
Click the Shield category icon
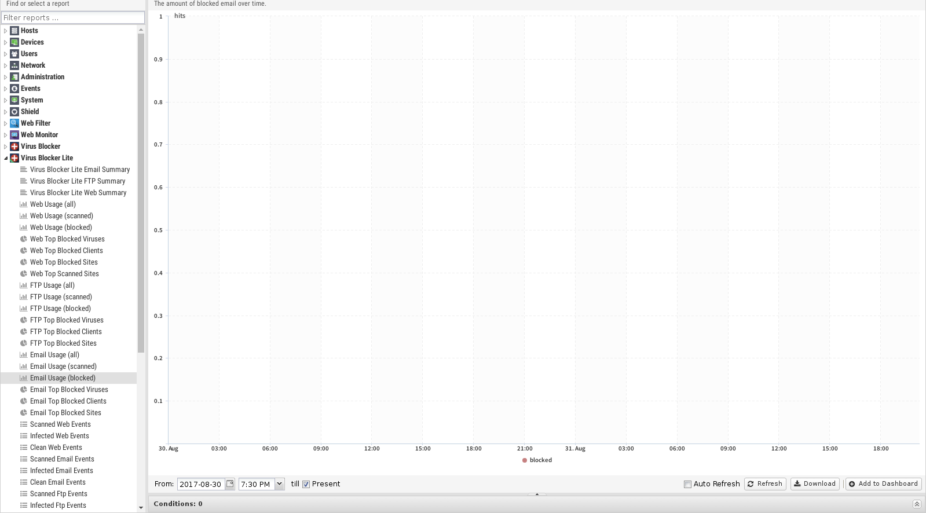click(14, 112)
